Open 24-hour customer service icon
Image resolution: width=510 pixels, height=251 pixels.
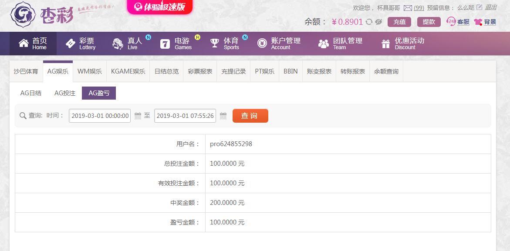pos(451,22)
